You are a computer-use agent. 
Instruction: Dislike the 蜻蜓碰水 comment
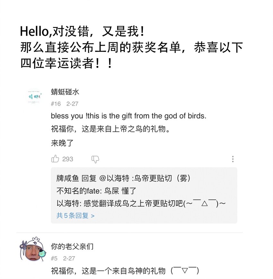(95, 159)
